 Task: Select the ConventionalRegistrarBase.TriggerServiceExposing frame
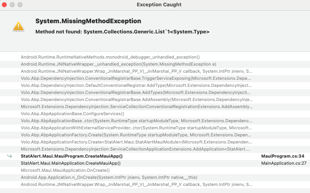tap(136, 78)
